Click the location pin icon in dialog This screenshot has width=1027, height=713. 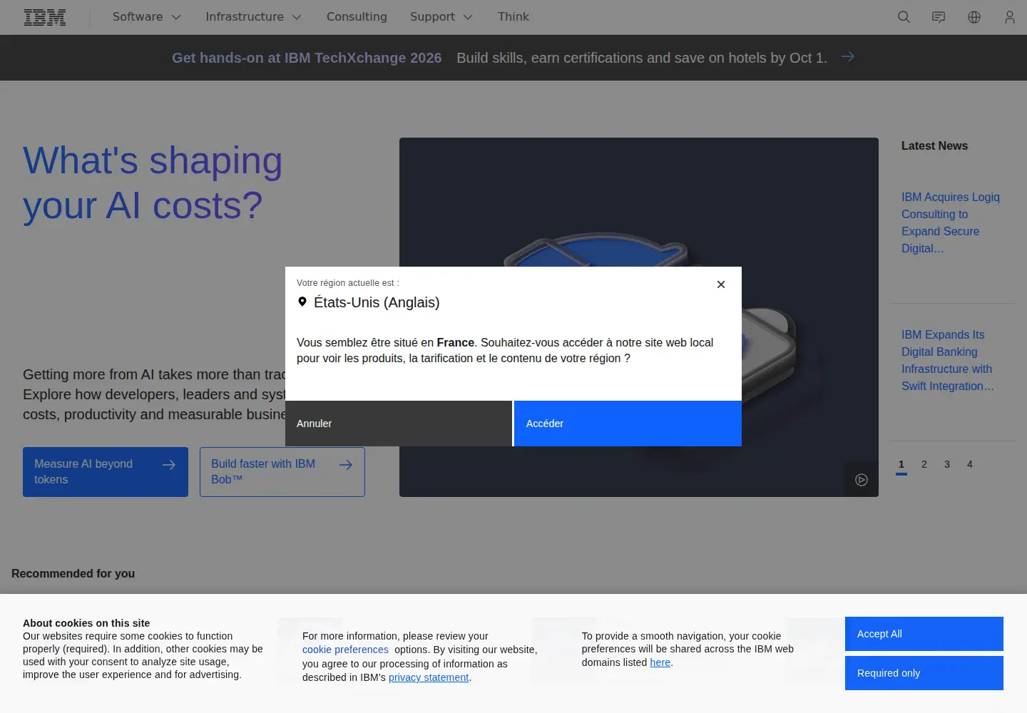pyautogui.click(x=302, y=302)
